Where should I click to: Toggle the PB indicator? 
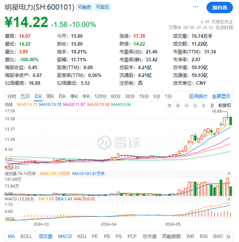(107, 236)
